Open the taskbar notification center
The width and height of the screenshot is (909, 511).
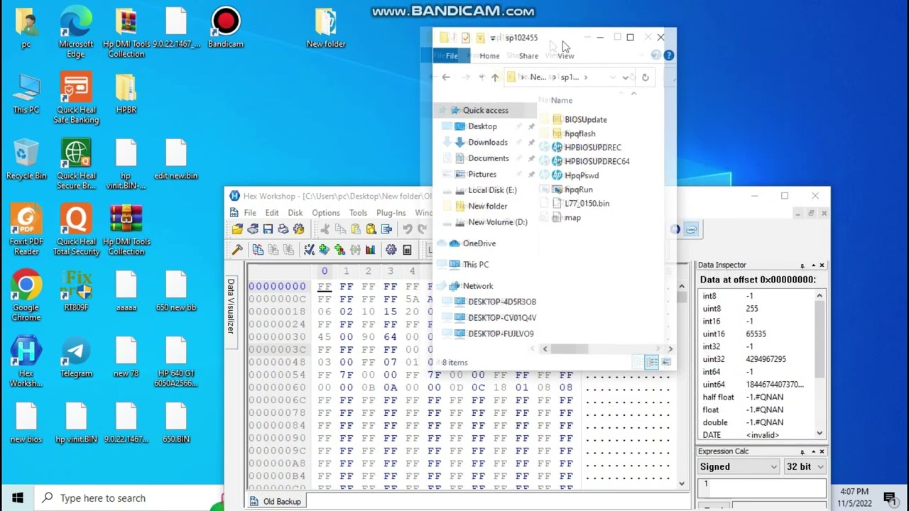890,498
